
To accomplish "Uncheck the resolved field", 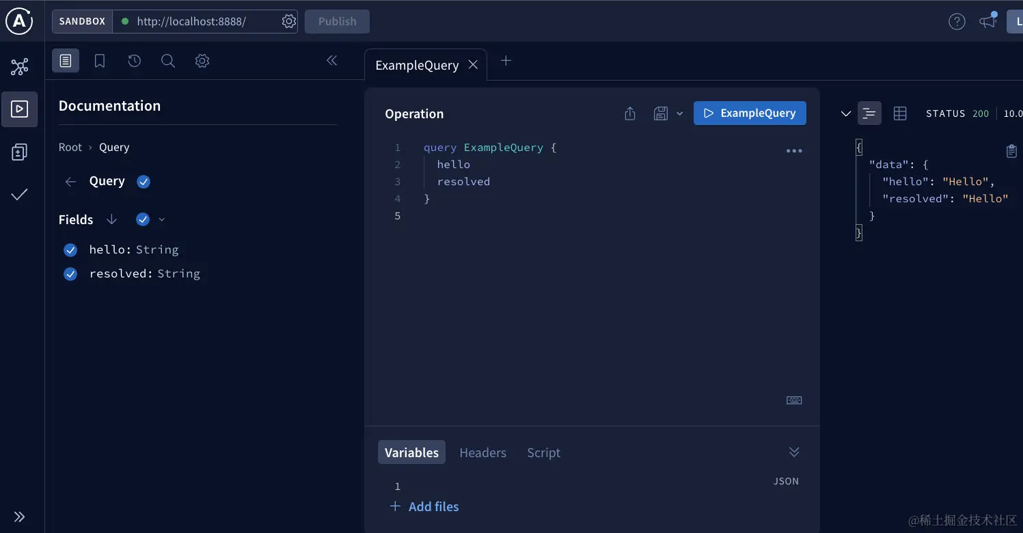I will (70, 274).
